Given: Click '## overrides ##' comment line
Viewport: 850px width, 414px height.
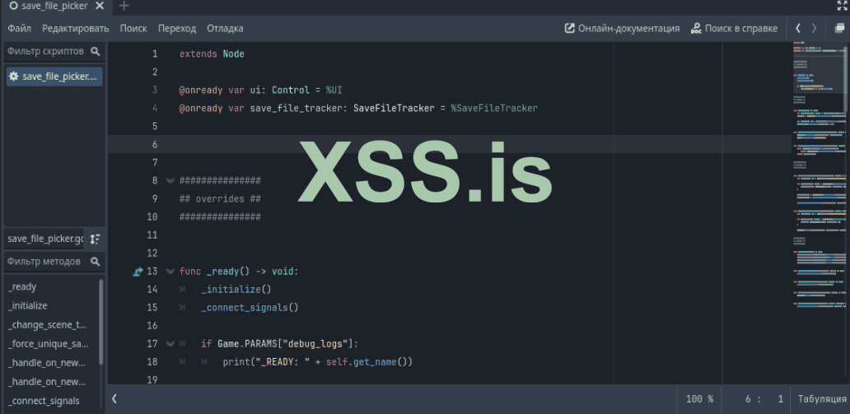Looking at the screenshot, I should (220, 198).
